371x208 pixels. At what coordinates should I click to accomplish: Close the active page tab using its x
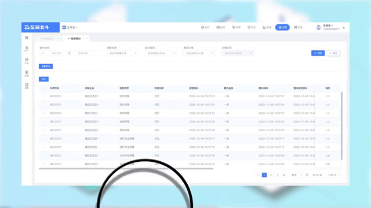click(x=86, y=39)
